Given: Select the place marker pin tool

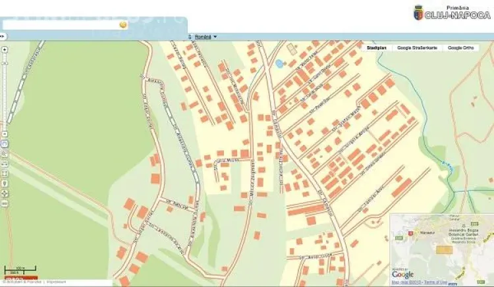Looking at the screenshot, I should pos(5,184).
